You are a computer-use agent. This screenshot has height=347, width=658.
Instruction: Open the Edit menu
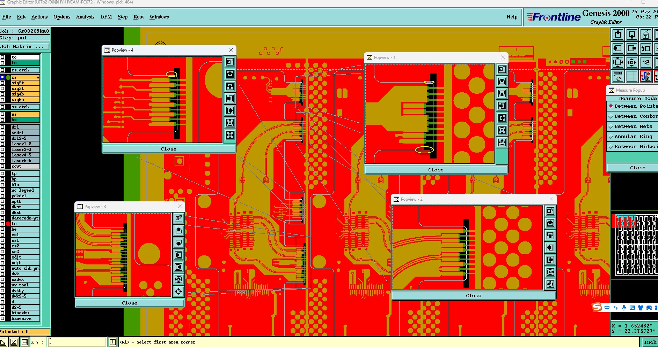tap(21, 17)
